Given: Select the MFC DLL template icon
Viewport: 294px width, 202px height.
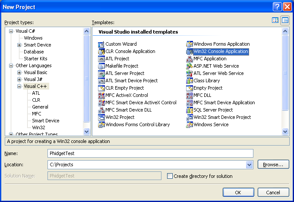Looking at the screenshot, I should coord(190,95).
